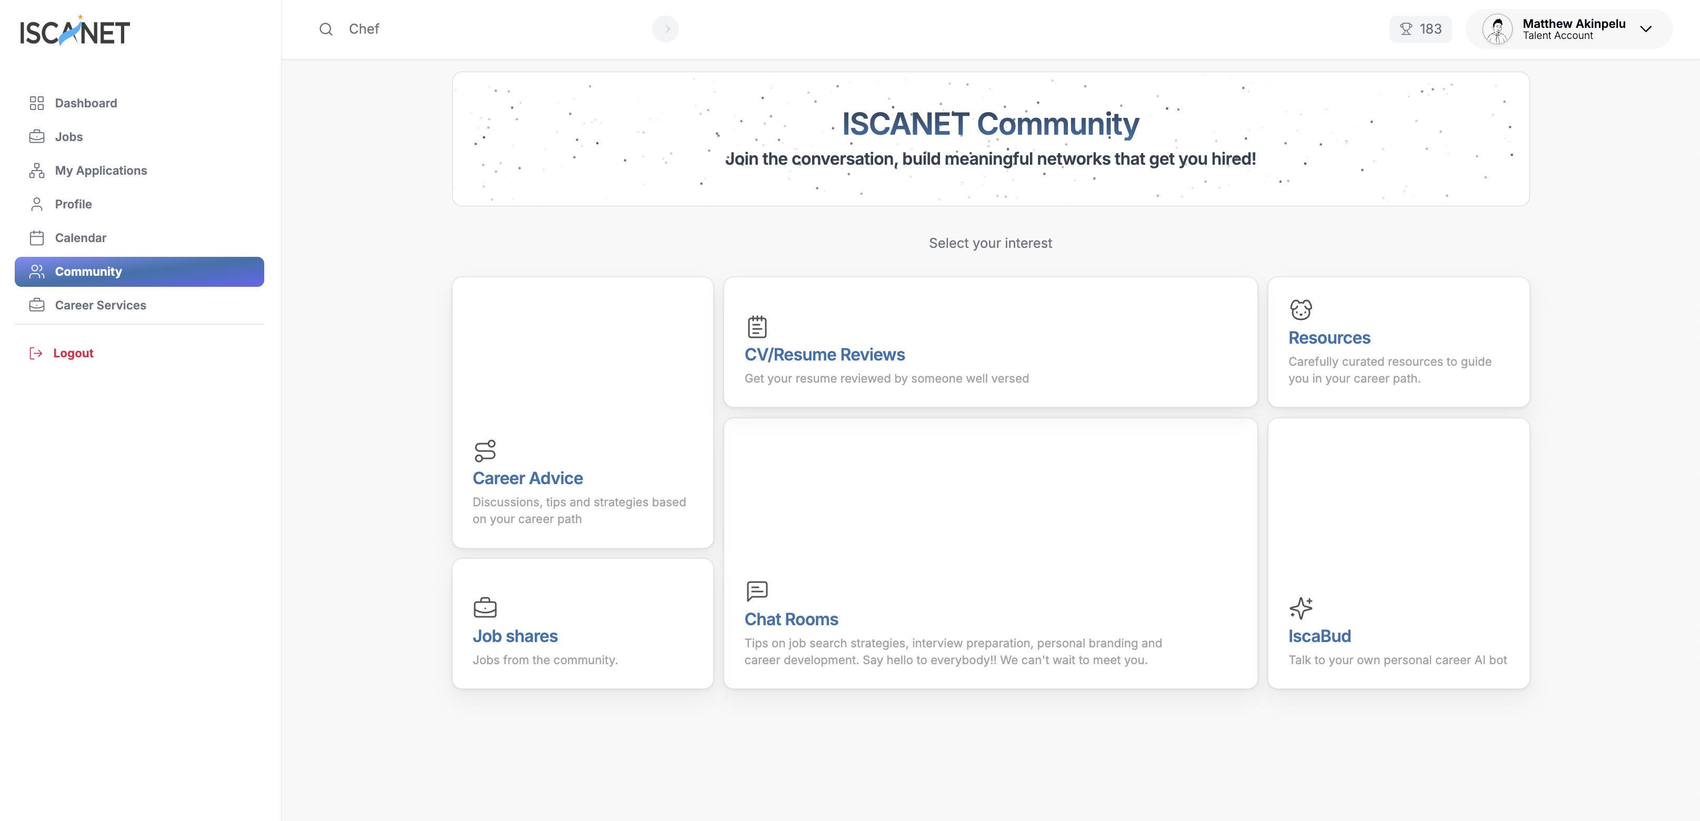Screen dimensions: 1700x821
Task: Expand the Matthew Akinpelu account dropdown
Action: coord(1646,29)
